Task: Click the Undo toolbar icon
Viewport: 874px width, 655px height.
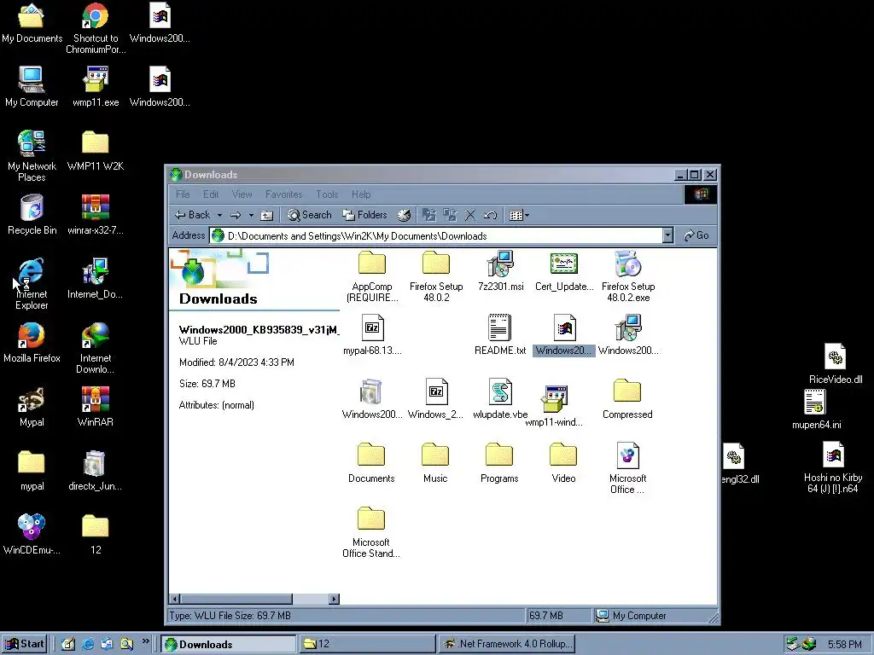Action: tap(491, 215)
